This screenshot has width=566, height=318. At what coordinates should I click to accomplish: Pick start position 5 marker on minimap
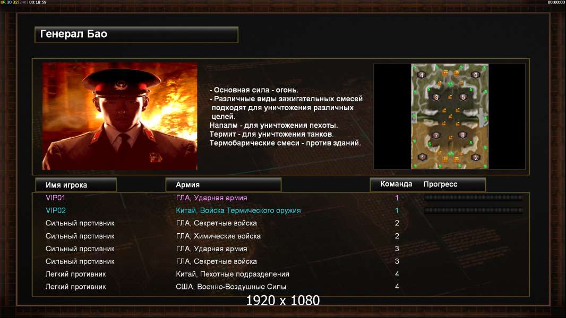(463, 97)
